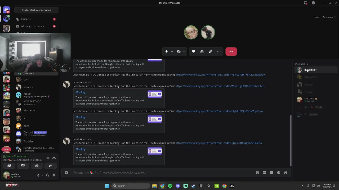The width and height of the screenshot is (339, 190).
Task: Start an activity from call controls
Action: pos(202,51)
